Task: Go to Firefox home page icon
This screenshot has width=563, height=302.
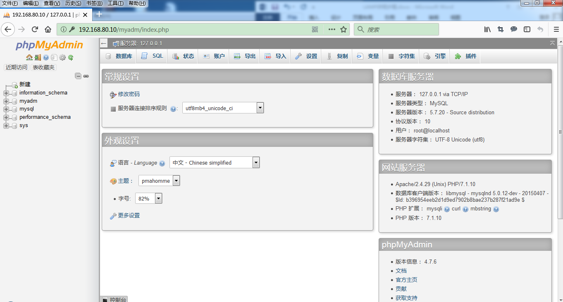Action: tap(48, 29)
